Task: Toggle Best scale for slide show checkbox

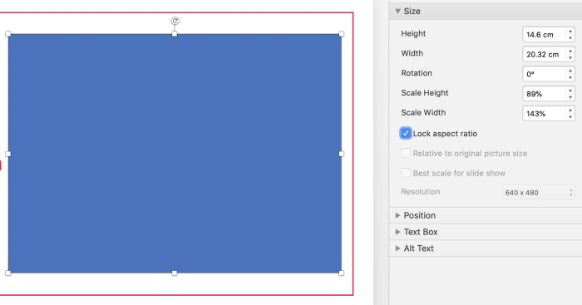Action: (x=406, y=173)
